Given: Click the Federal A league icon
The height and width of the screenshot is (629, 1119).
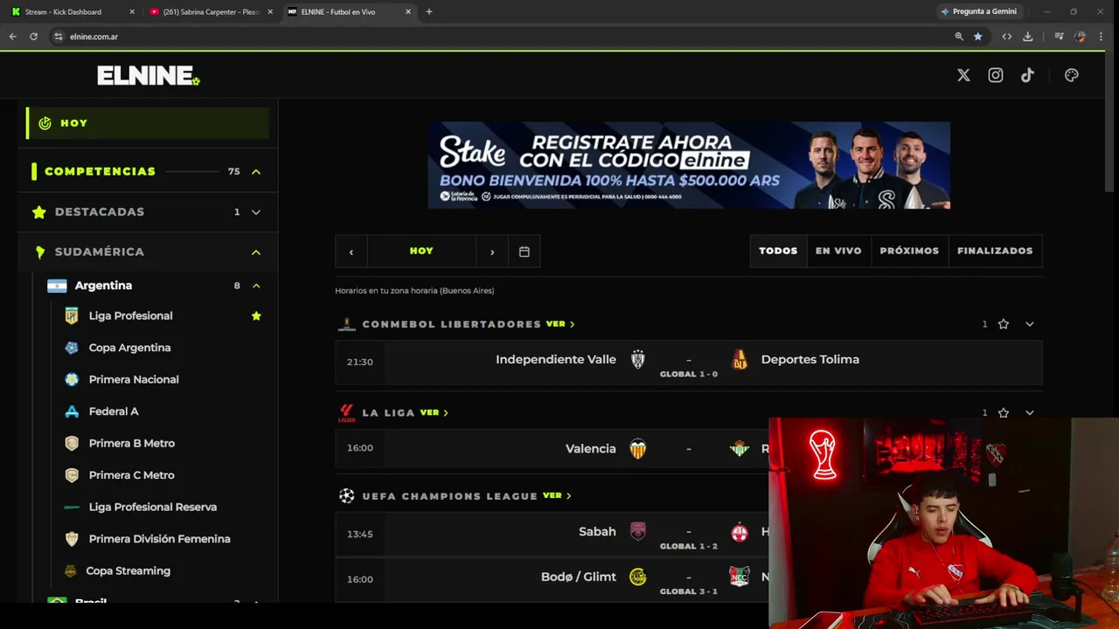Looking at the screenshot, I should 72,411.
